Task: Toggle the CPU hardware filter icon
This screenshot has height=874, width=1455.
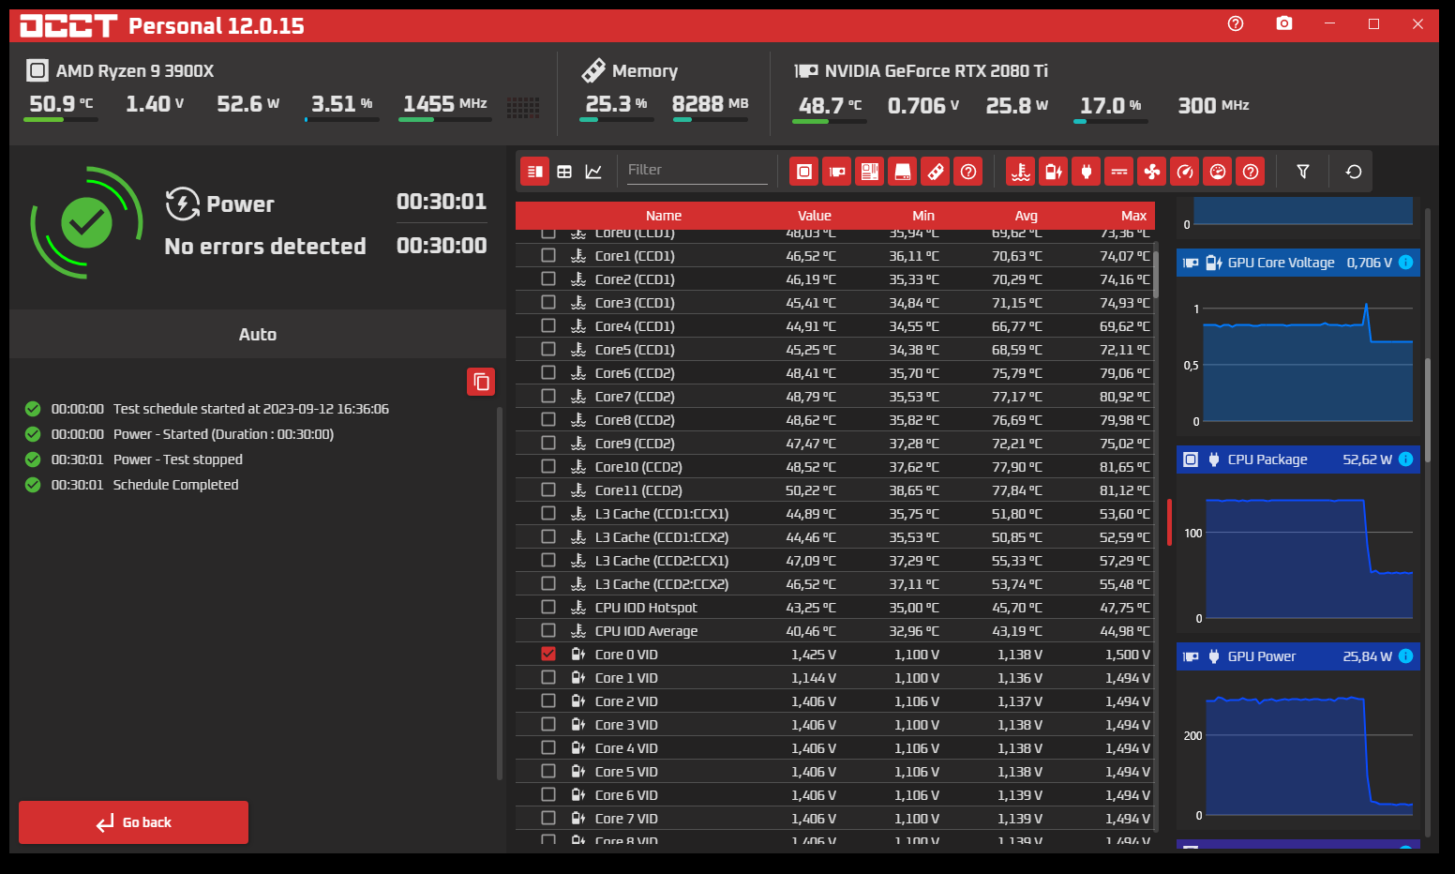Action: 803,172
